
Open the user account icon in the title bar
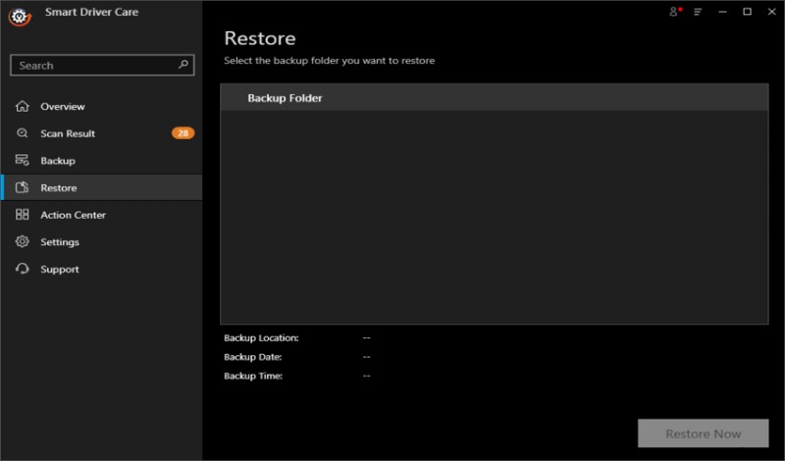pyautogui.click(x=674, y=12)
